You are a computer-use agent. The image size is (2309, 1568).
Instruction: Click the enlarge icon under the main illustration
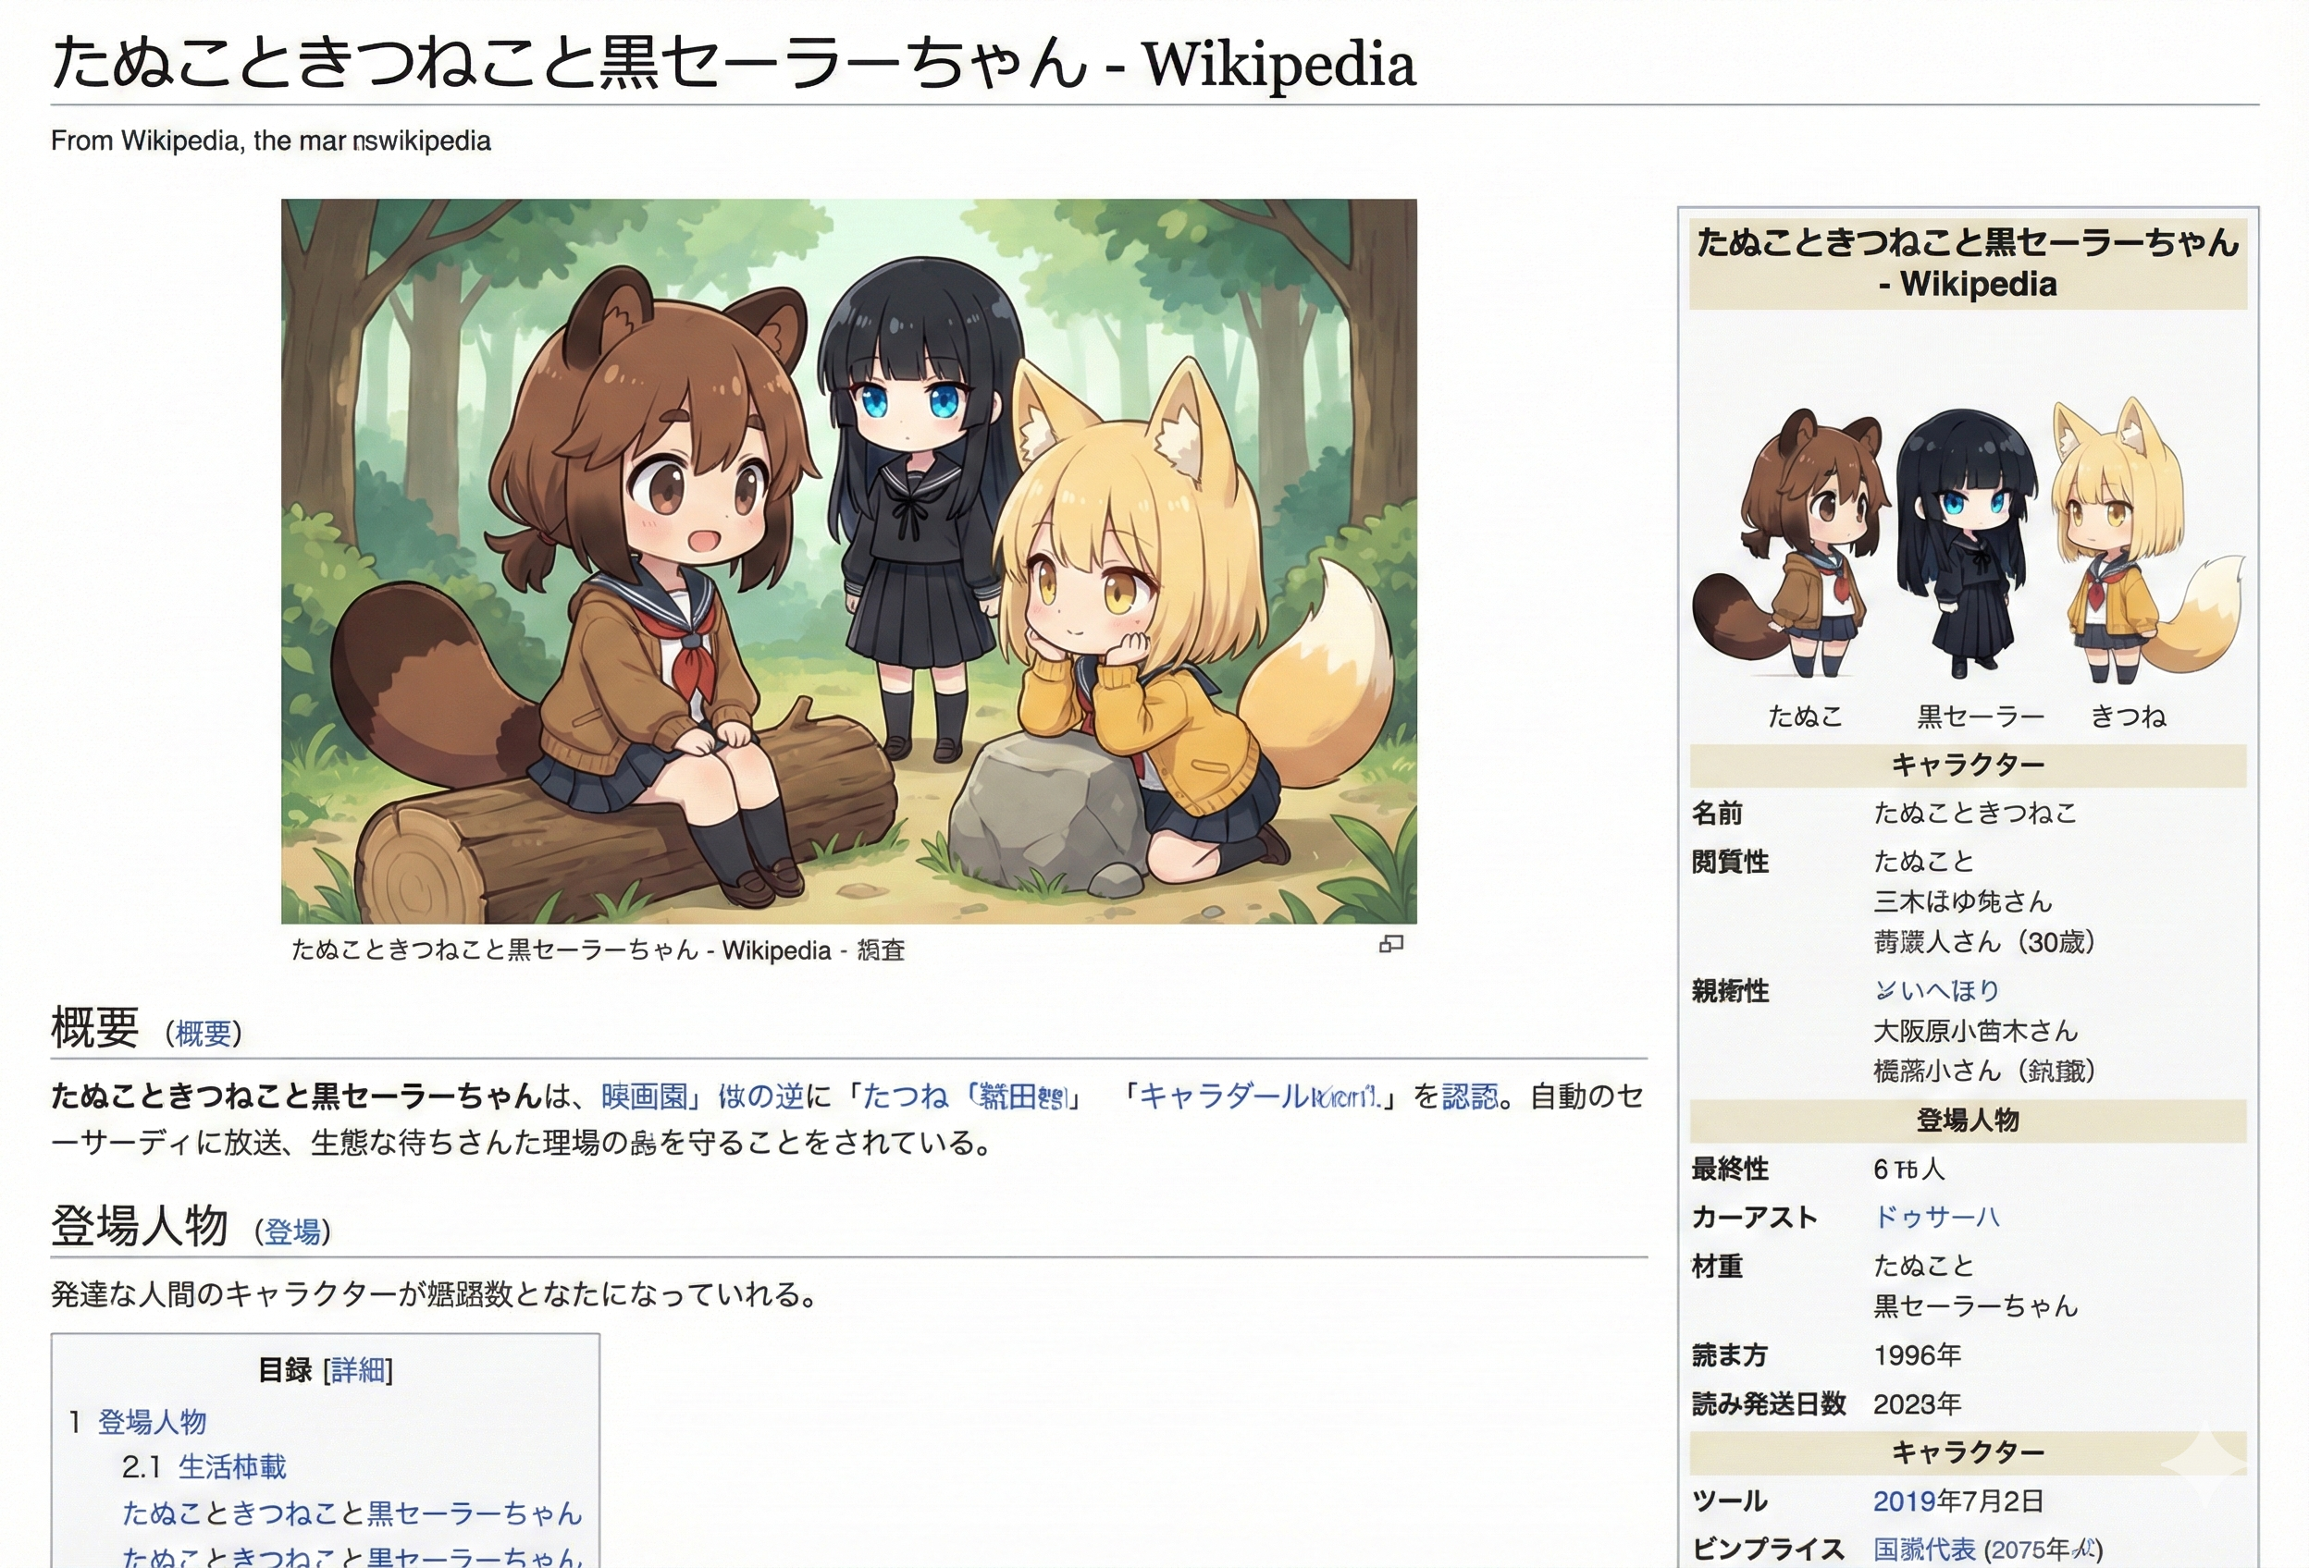point(1391,943)
